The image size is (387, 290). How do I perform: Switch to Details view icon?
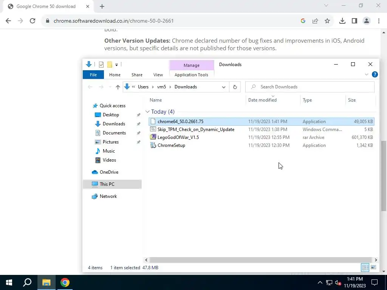click(x=365, y=268)
